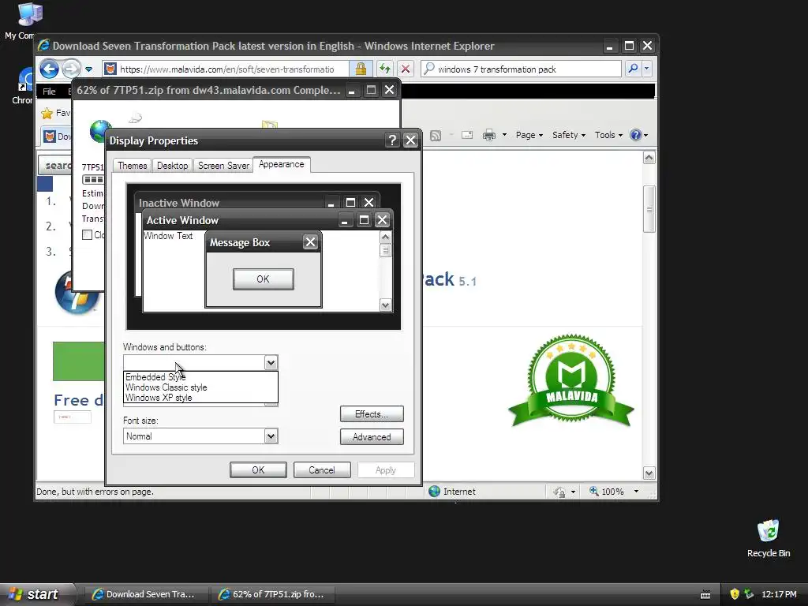This screenshot has height=606, width=808.
Task: Click the 12:17 PM clock
Action: click(779, 594)
